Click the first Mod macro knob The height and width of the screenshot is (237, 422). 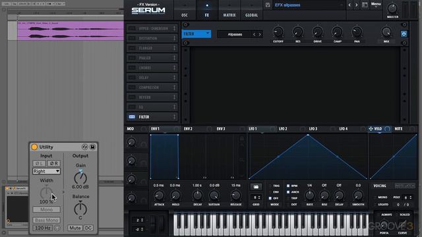coord(131,142)
